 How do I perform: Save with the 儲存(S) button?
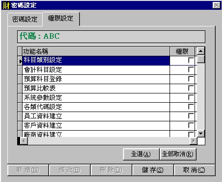point(152,170)
